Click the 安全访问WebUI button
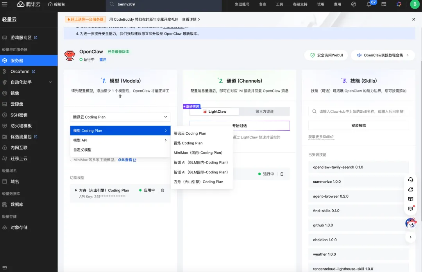 pyautogui.click(x=326, y=55)
